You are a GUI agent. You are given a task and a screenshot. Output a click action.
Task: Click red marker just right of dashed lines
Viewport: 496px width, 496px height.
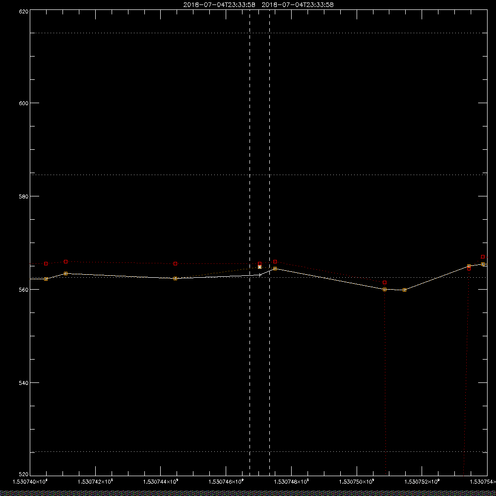coord(275,261)
